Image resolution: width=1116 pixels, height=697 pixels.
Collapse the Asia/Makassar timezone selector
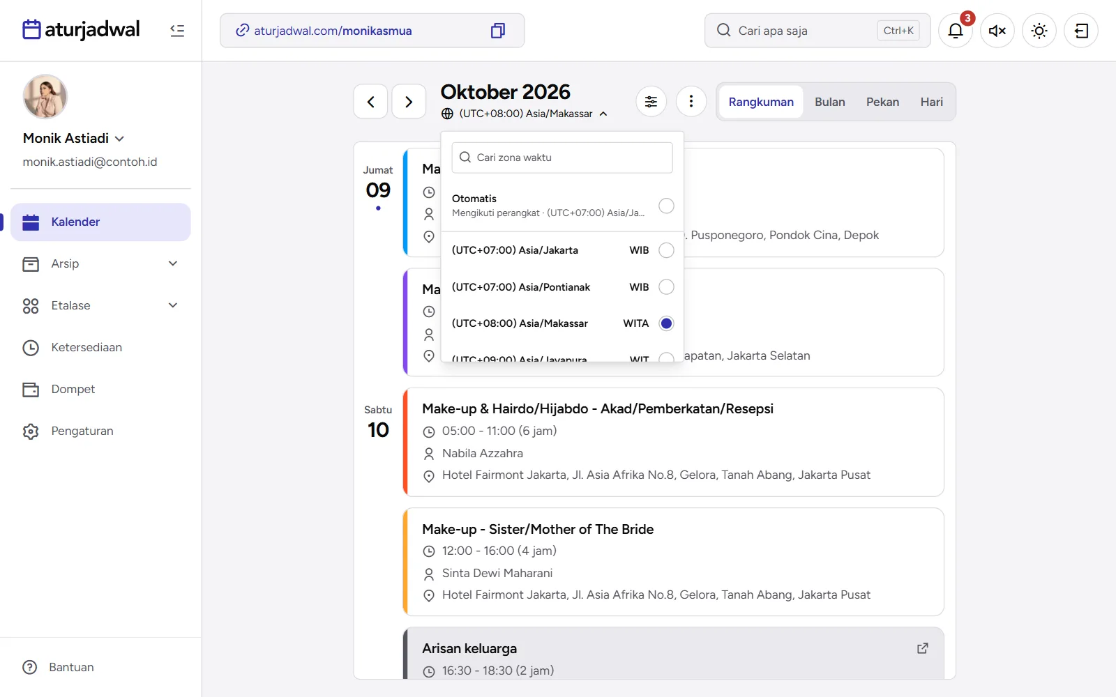coord(524,114)
